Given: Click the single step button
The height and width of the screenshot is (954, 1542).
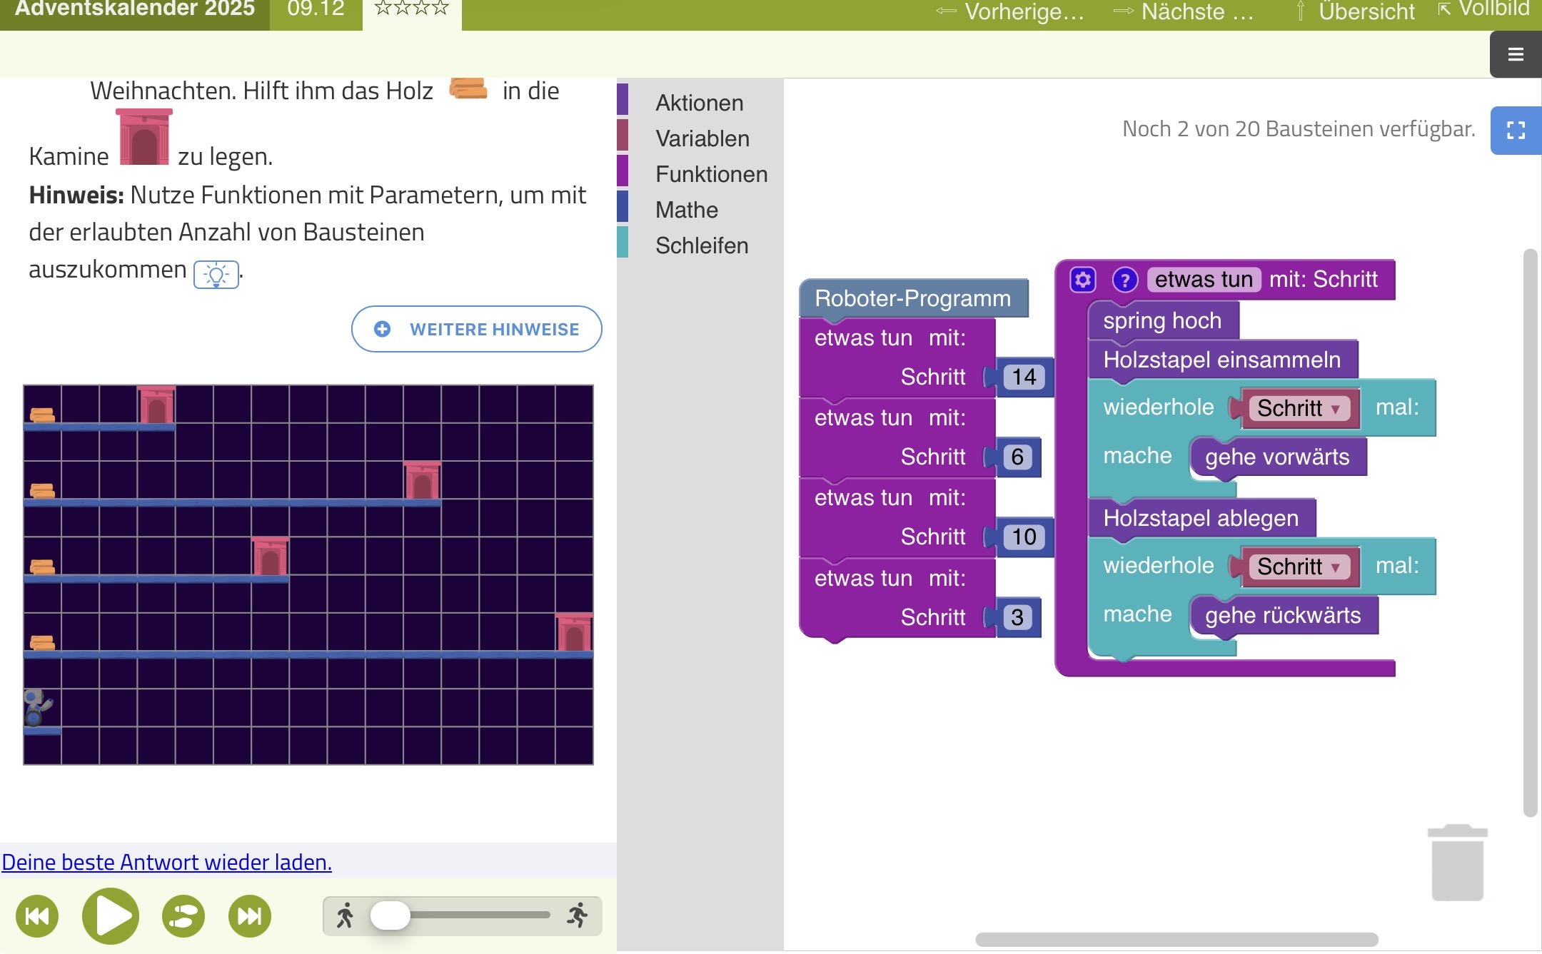Looking at the screenshot, I should point(183,915).
